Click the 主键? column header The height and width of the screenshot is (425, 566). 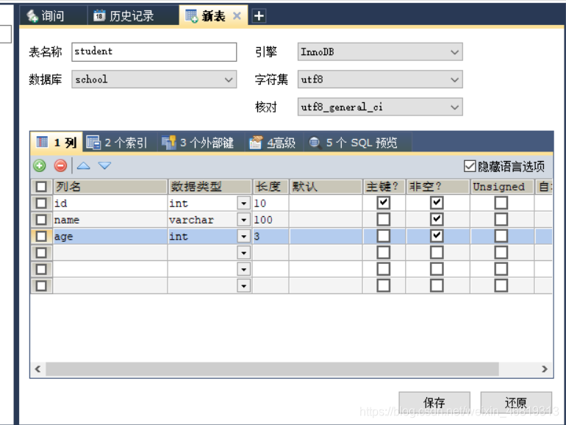click(384, 187)
